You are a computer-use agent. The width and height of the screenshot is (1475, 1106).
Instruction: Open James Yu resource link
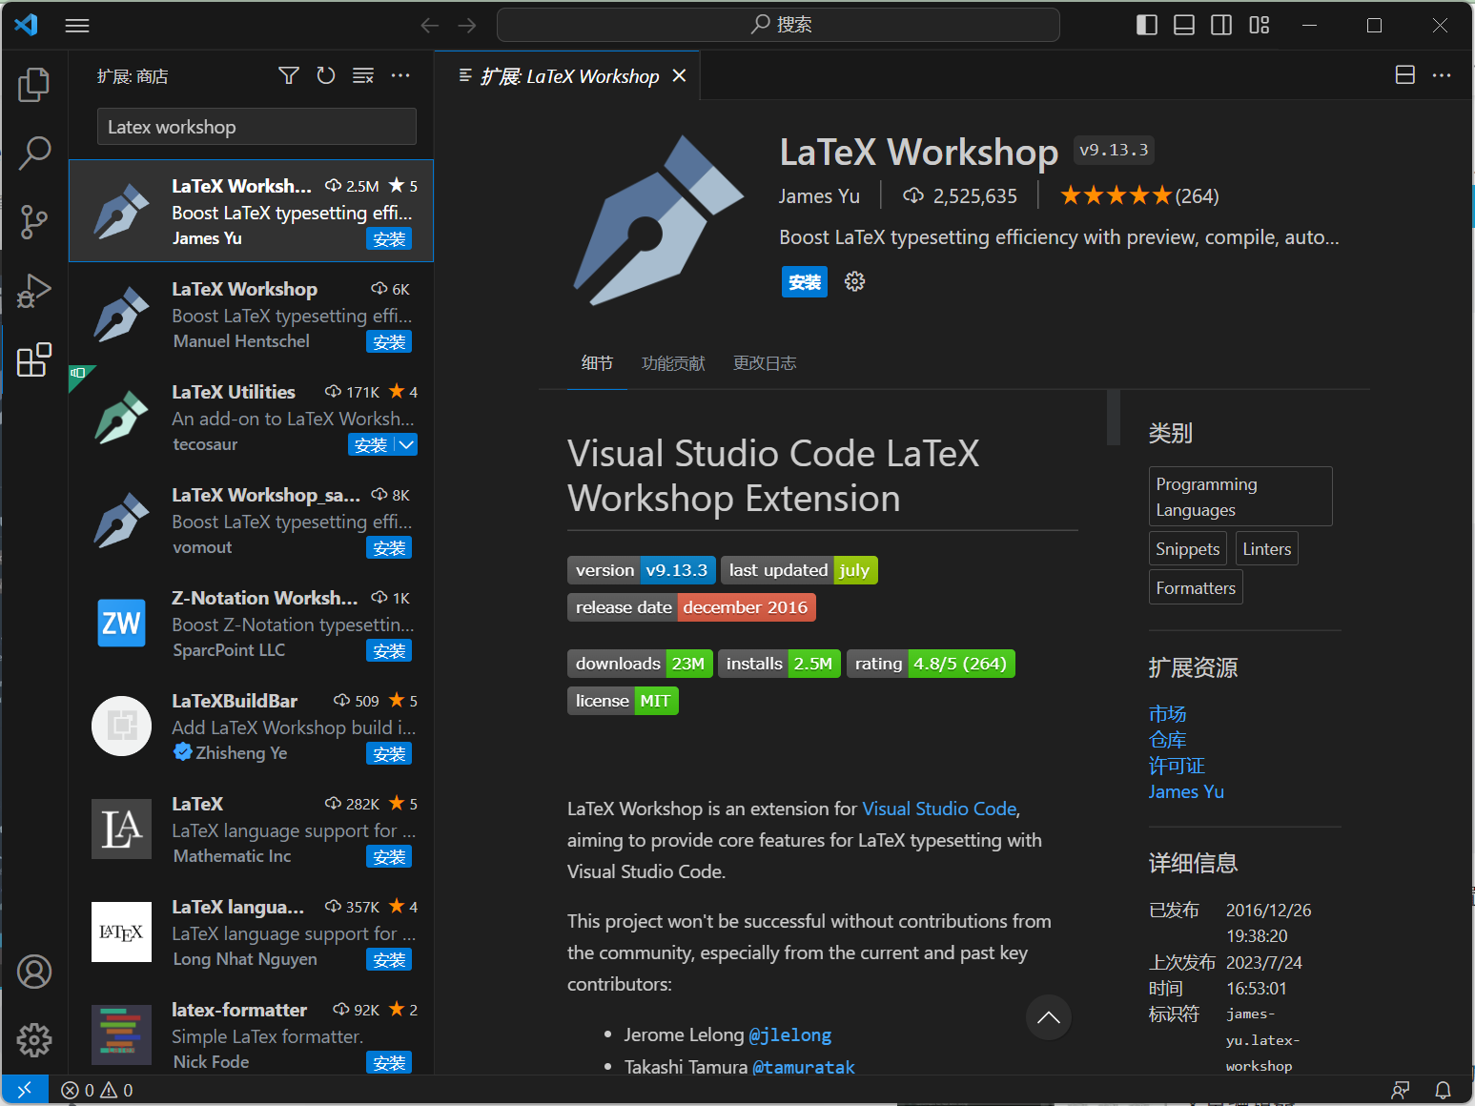[1186, 791]
